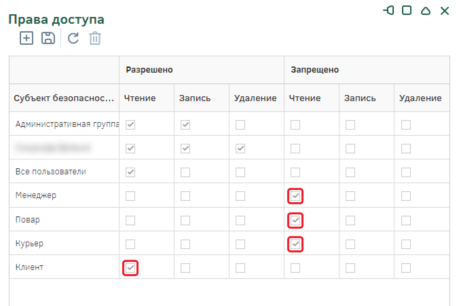Toggle allowed delete for Административная группа
This screenshot has width=459, height=306.
tap(240, 125)
